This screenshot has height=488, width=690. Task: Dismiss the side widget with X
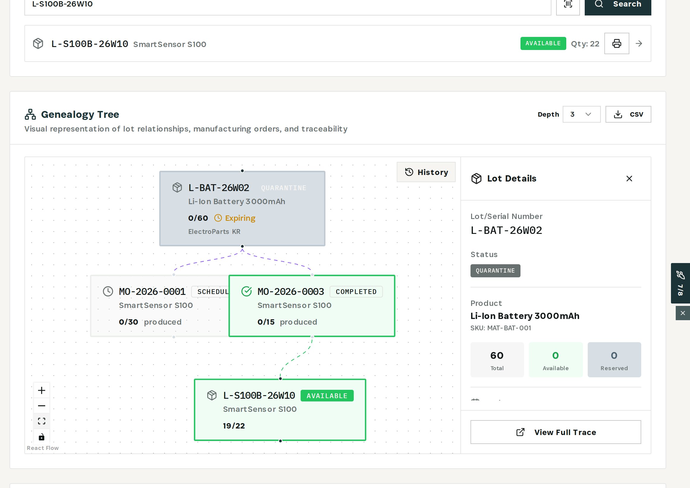(x=683, y=313)
